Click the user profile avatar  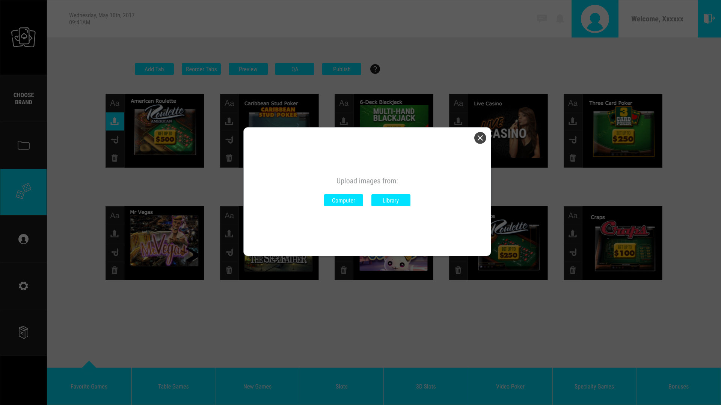point(595,19)
